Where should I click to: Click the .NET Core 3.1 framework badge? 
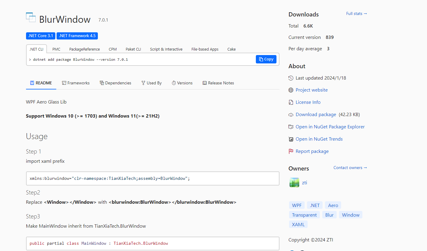(41, 36)
